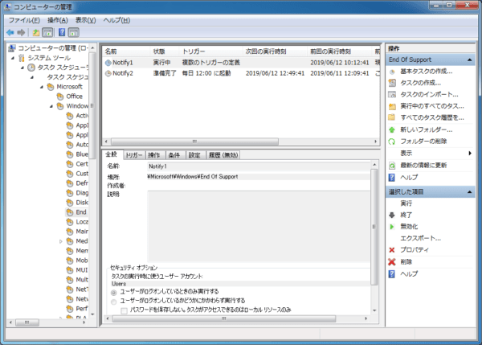
Task: Click the エクスポート action link
Action: pyautogui.click(x=420, y=239)
